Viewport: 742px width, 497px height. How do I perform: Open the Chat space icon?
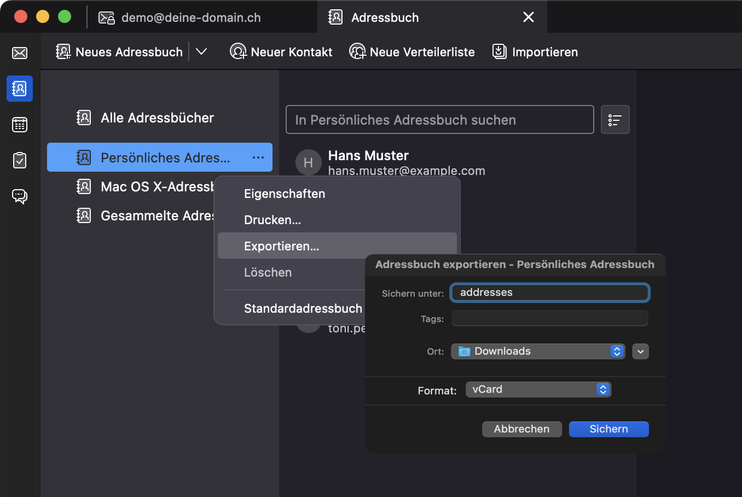point(20,196)
